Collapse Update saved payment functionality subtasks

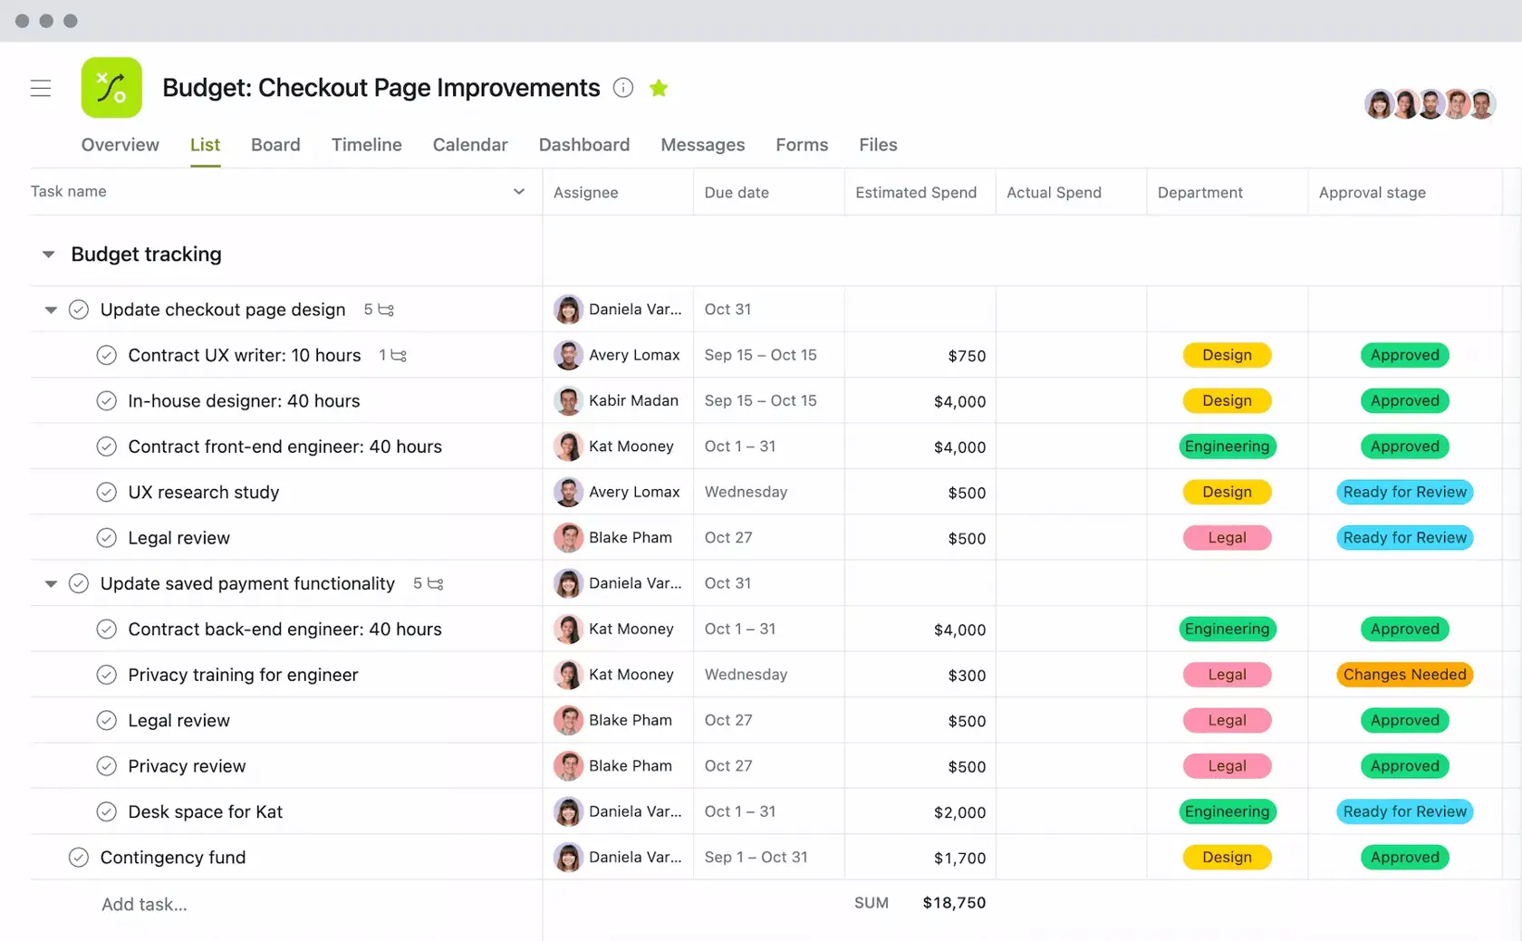click(51, 583)
